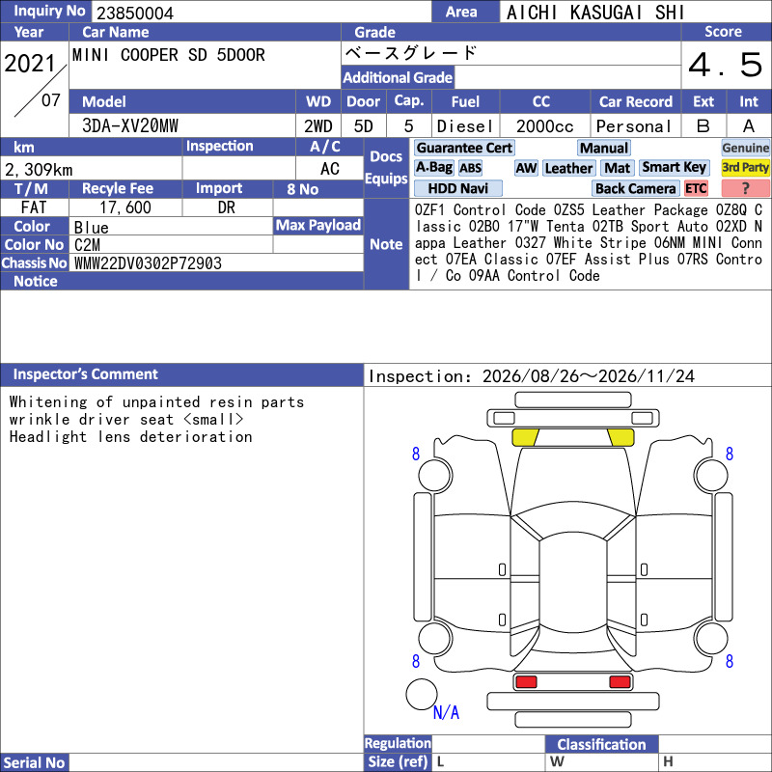The height and width of the screenshot is (772, 772).
Task: Click the Genuine badge
Action: tap(745, 148)
